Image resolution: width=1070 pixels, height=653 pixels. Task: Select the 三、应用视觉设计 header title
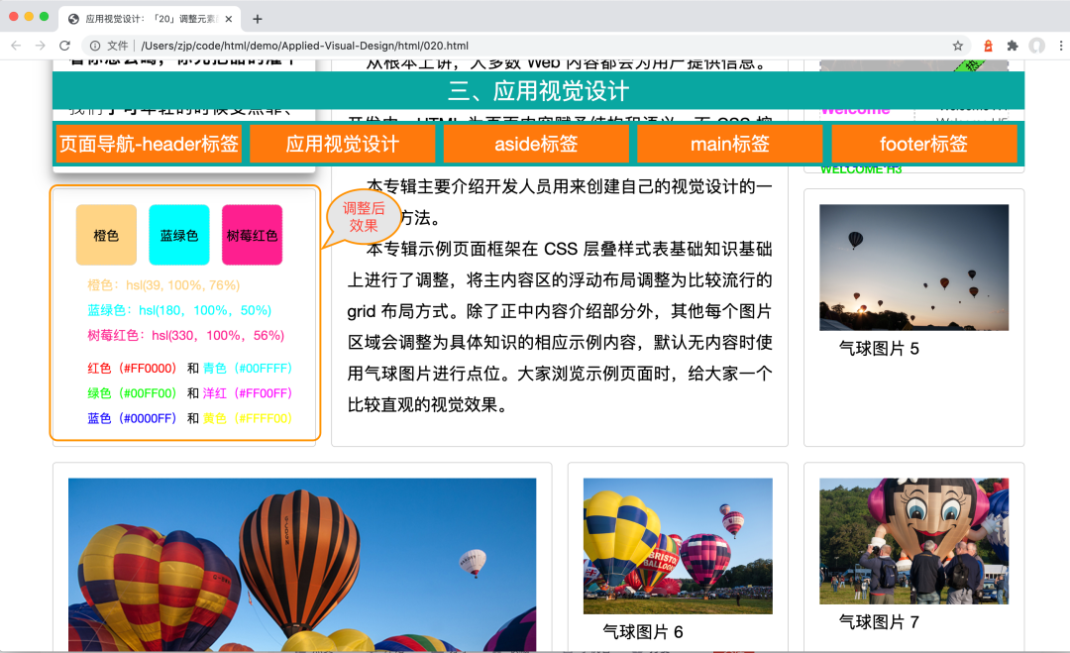click(x=538, y=91)
